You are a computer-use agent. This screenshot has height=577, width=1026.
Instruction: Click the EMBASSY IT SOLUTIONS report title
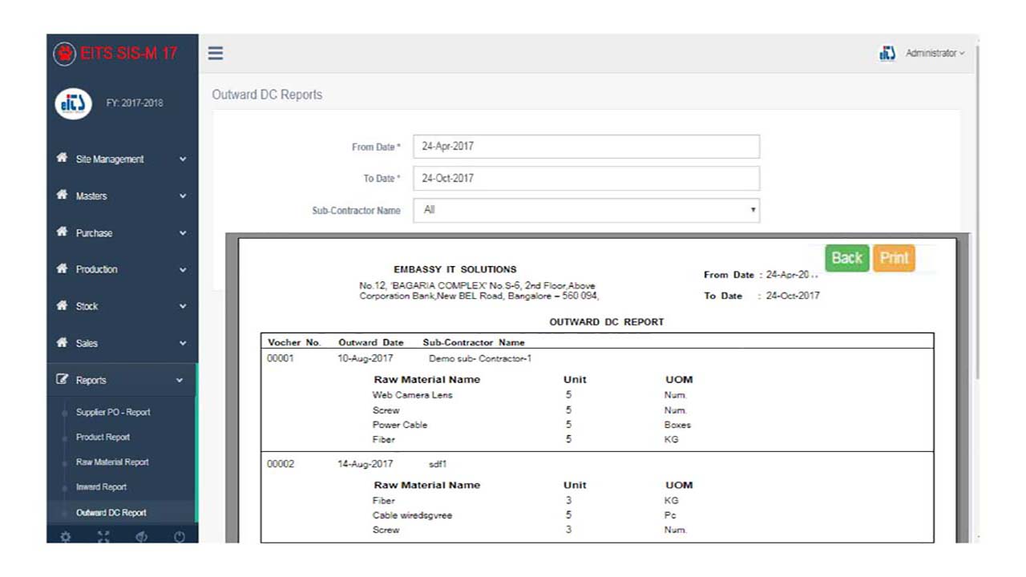point(455,269)
